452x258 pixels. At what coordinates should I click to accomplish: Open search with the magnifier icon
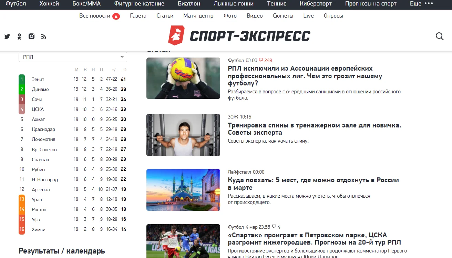(x=440, y=37)
